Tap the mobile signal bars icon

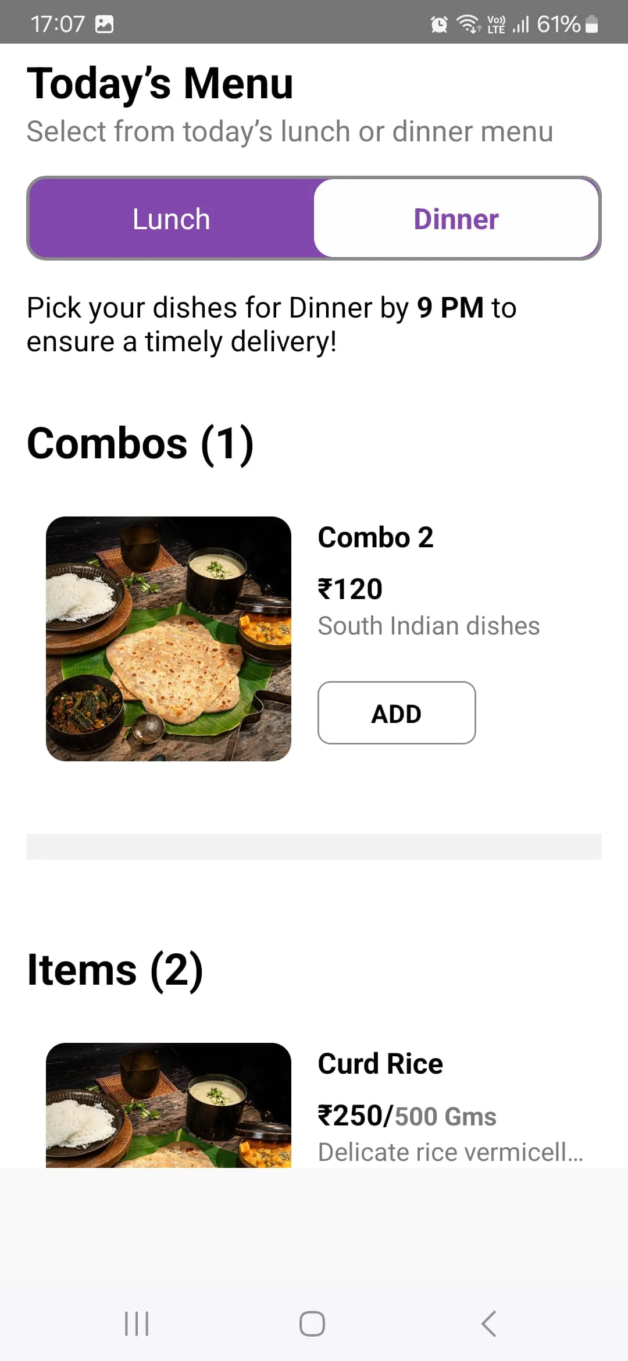pyautogui.click(x=520, y=24)
